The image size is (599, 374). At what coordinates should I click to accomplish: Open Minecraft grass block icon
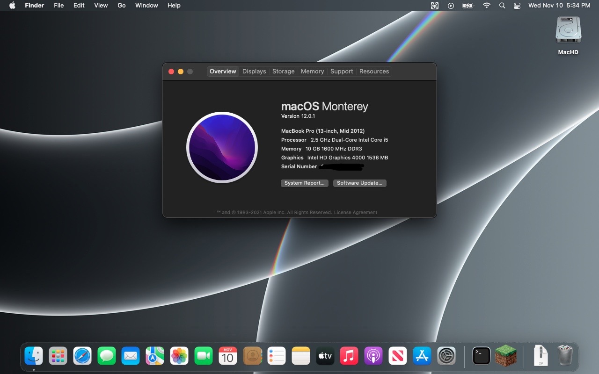pos(506,356)
